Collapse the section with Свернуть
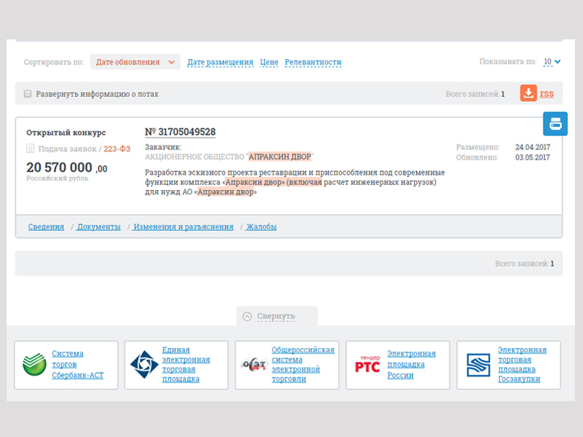Image resolution: width=583 pixels, height=437 pixels. [x=276, y=316]
